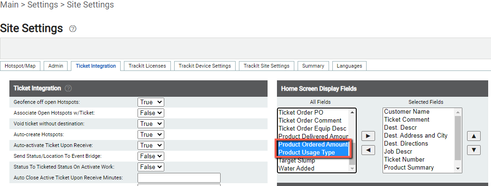Move selected field down in order

(474, 150)
